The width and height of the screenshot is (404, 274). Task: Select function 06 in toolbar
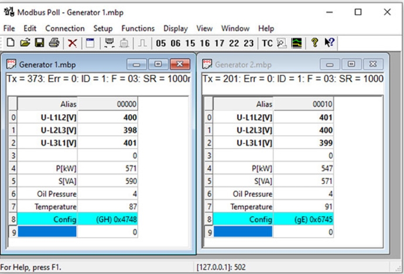pos(176,43)
